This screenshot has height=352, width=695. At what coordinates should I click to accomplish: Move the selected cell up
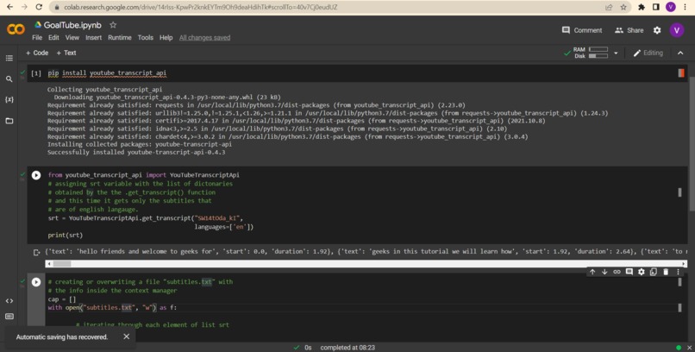pos(592,272)
